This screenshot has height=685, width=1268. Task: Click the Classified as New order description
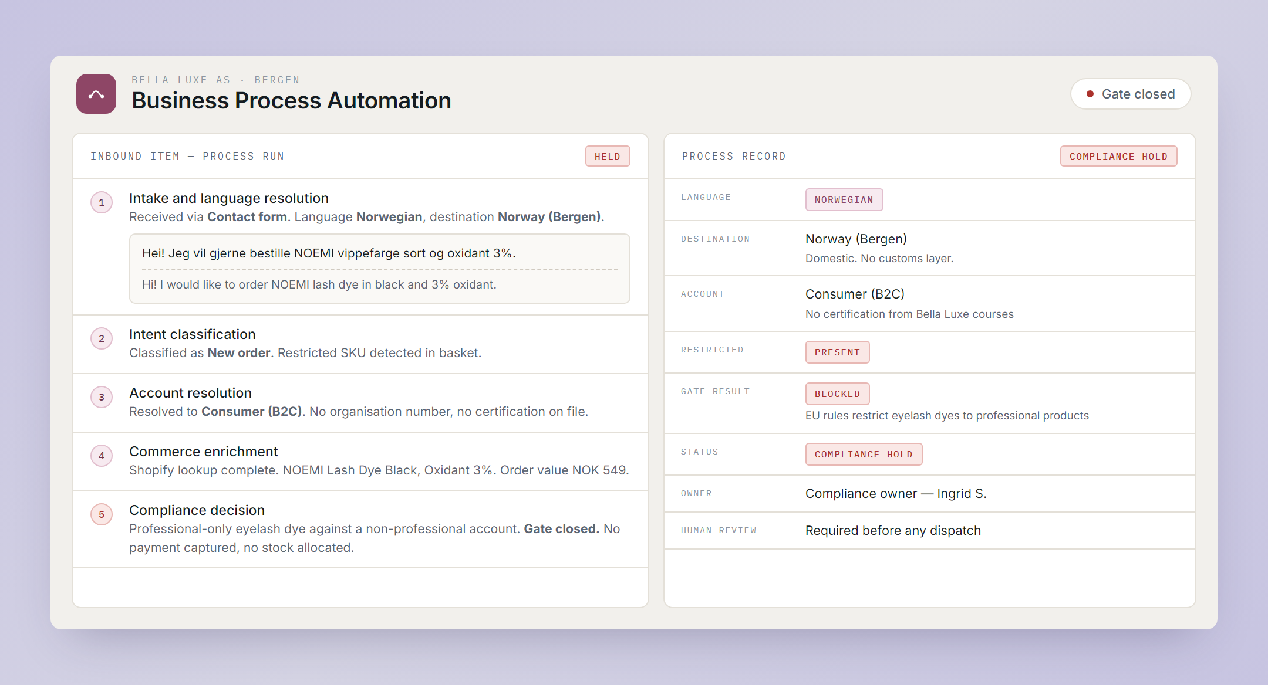[305, 353]
